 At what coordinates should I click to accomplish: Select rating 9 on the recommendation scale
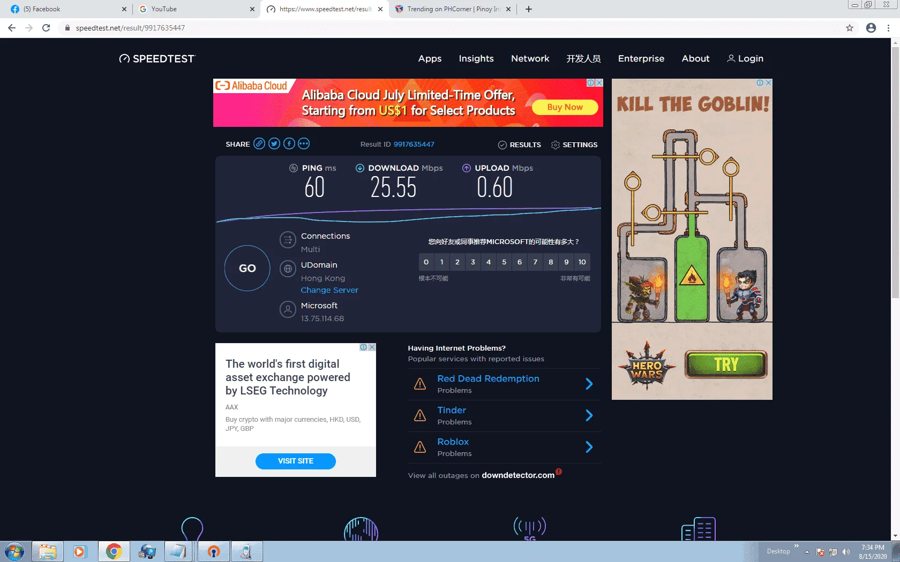click(x=566, y=262)
